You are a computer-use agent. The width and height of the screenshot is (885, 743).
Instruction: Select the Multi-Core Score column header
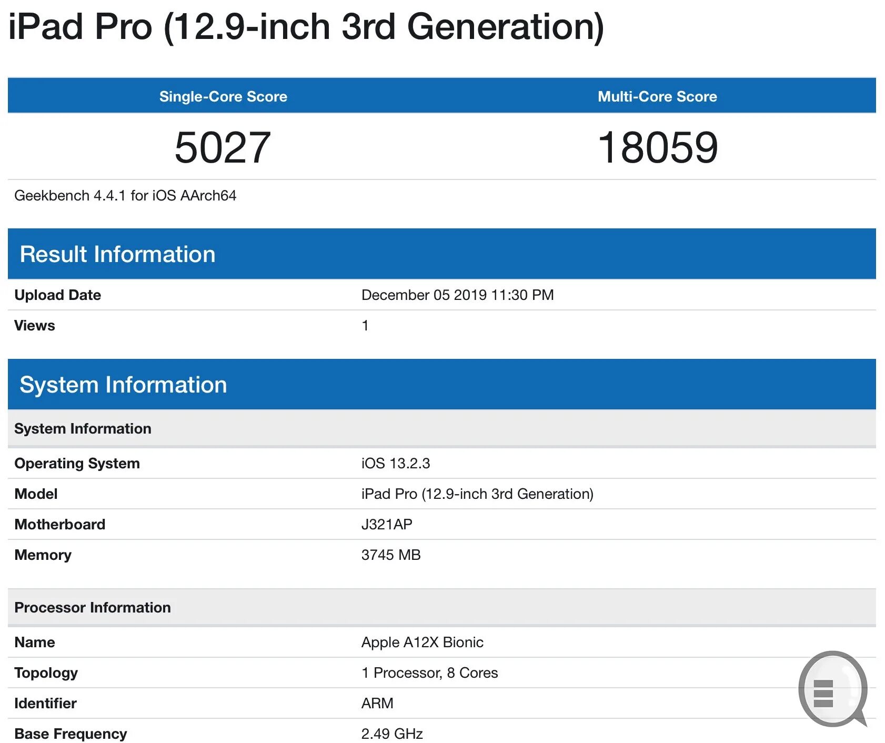point(657,96)
